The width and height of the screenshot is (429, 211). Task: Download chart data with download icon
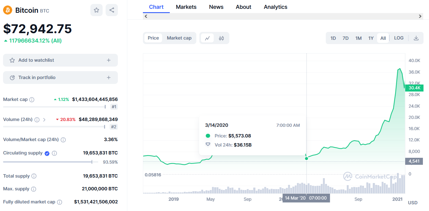point(416,38)
